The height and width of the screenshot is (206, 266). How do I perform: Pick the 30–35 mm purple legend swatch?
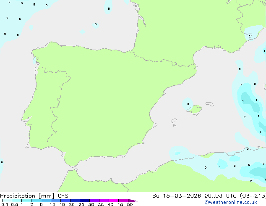(94, 201)
